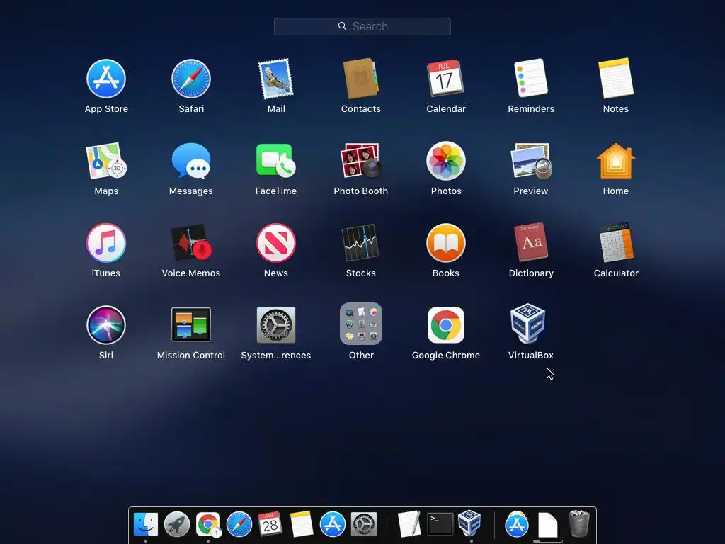The width and height of the screenshot is (725, 544).
Task: Launch the Dictionary app
Action: point(531,242)
